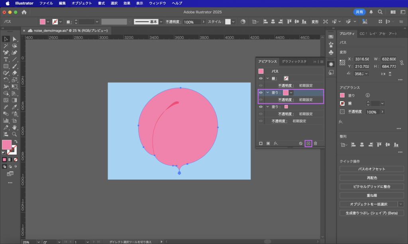Image resolution: width=408 pixels, height=244 pixels.
Task: Click the duplicate selected item icon in Appearance panel
Action: (308, 144)
